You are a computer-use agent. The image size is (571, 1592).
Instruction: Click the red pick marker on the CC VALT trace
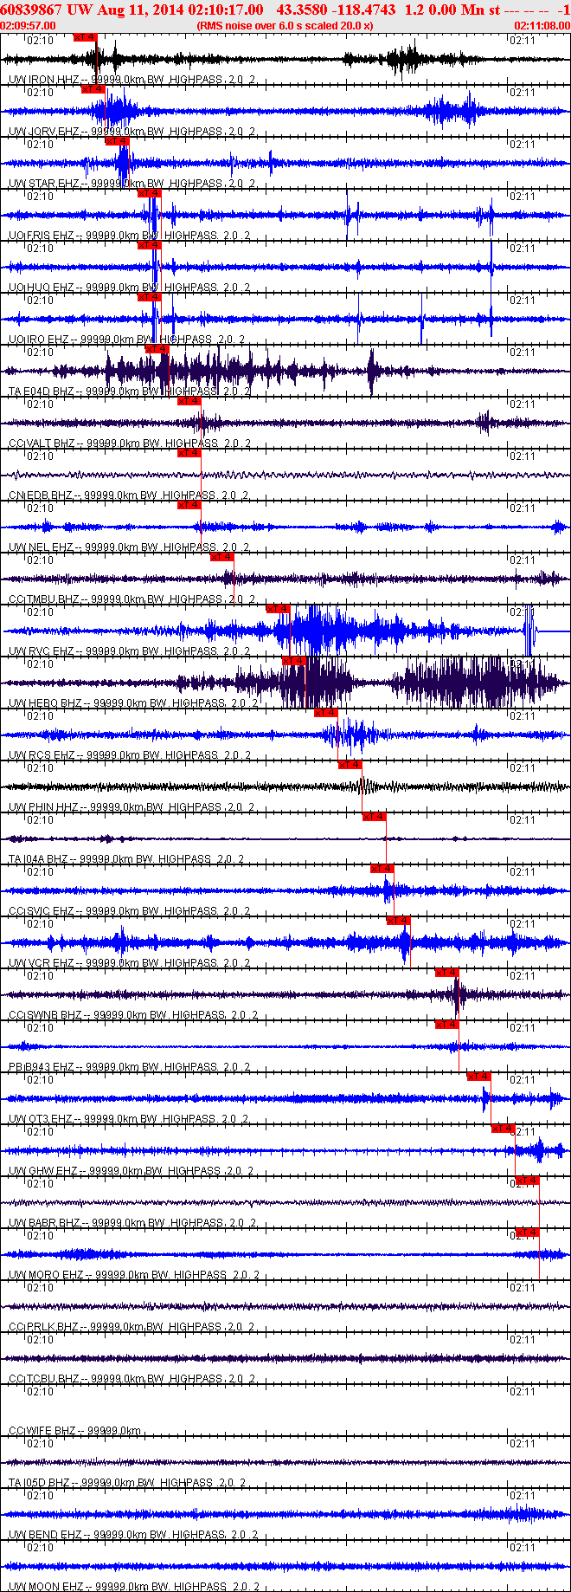pos(189,401)
